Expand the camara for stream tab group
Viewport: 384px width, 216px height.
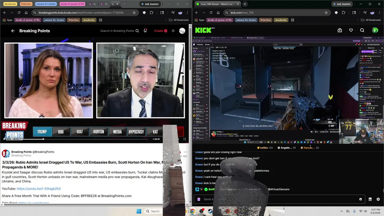pos(46,4)
